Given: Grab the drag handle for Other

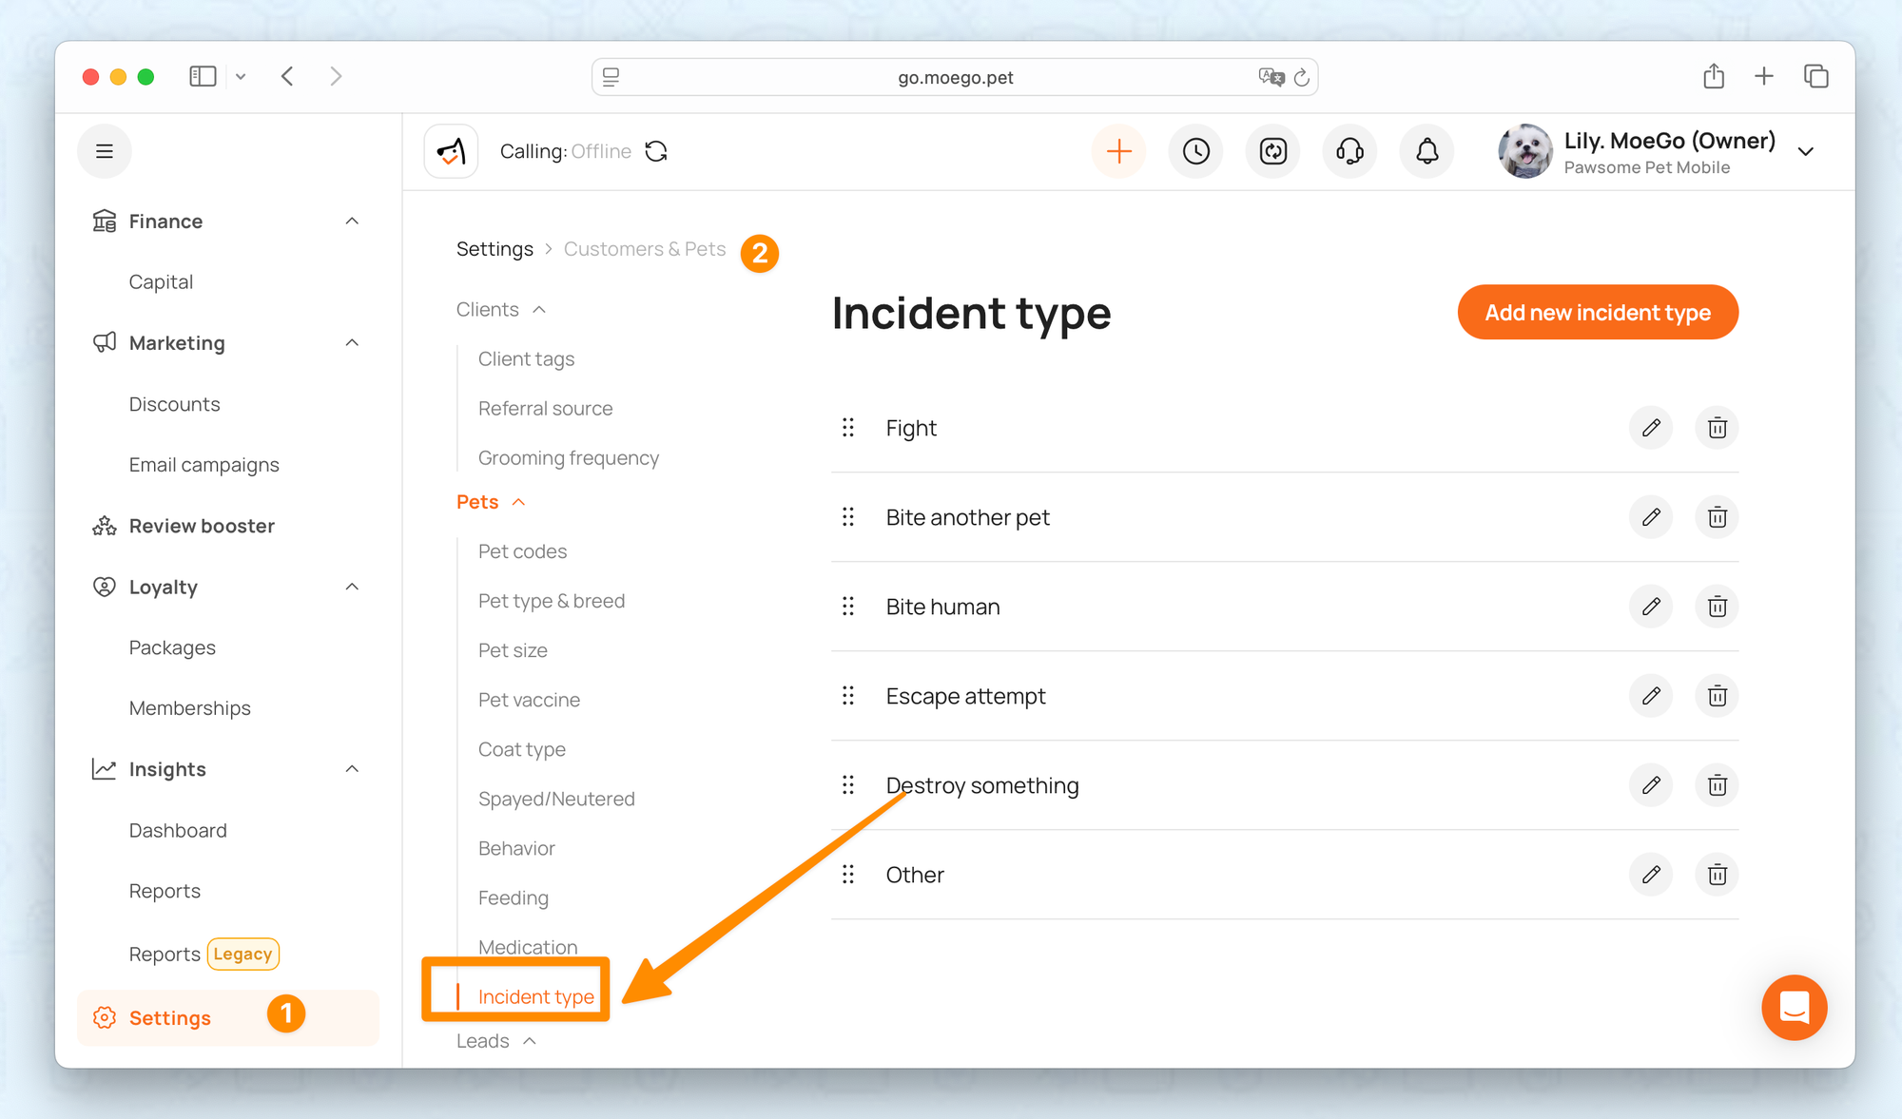Looking at the screenshot, I should (x=848, y=875).
